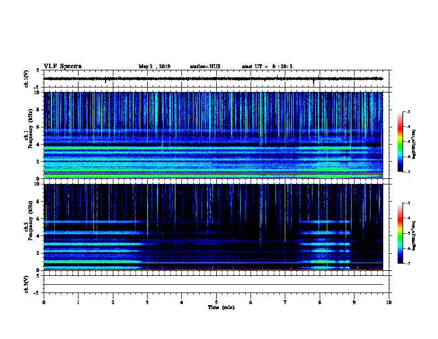Click the "Time (min)" axis label
438x339 pixels.
point(221,307)
